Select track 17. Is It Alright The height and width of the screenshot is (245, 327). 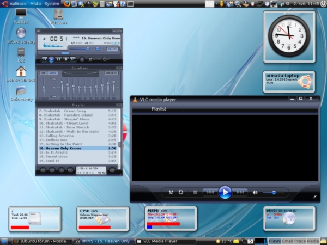point(77,152)
